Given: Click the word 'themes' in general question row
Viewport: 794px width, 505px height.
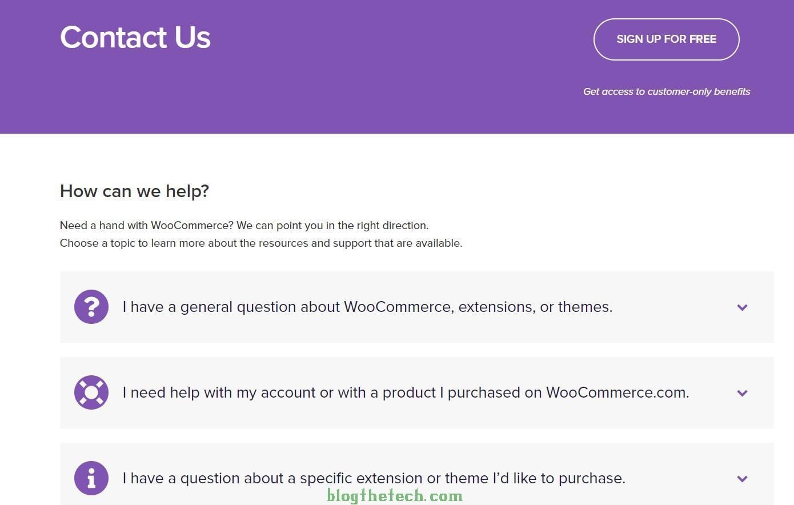Looking at the screenshot, I should [x=583, y=307].
